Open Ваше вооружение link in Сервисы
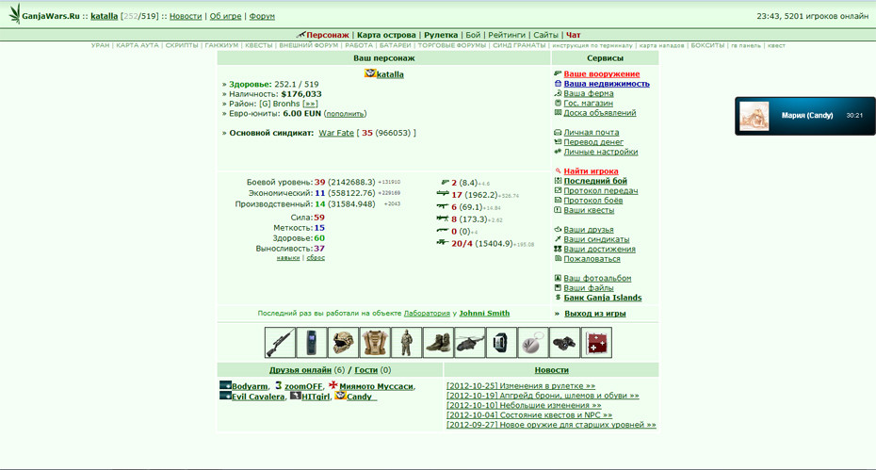The width and height of the screenshot is (876, 470). tap(602, 73)
